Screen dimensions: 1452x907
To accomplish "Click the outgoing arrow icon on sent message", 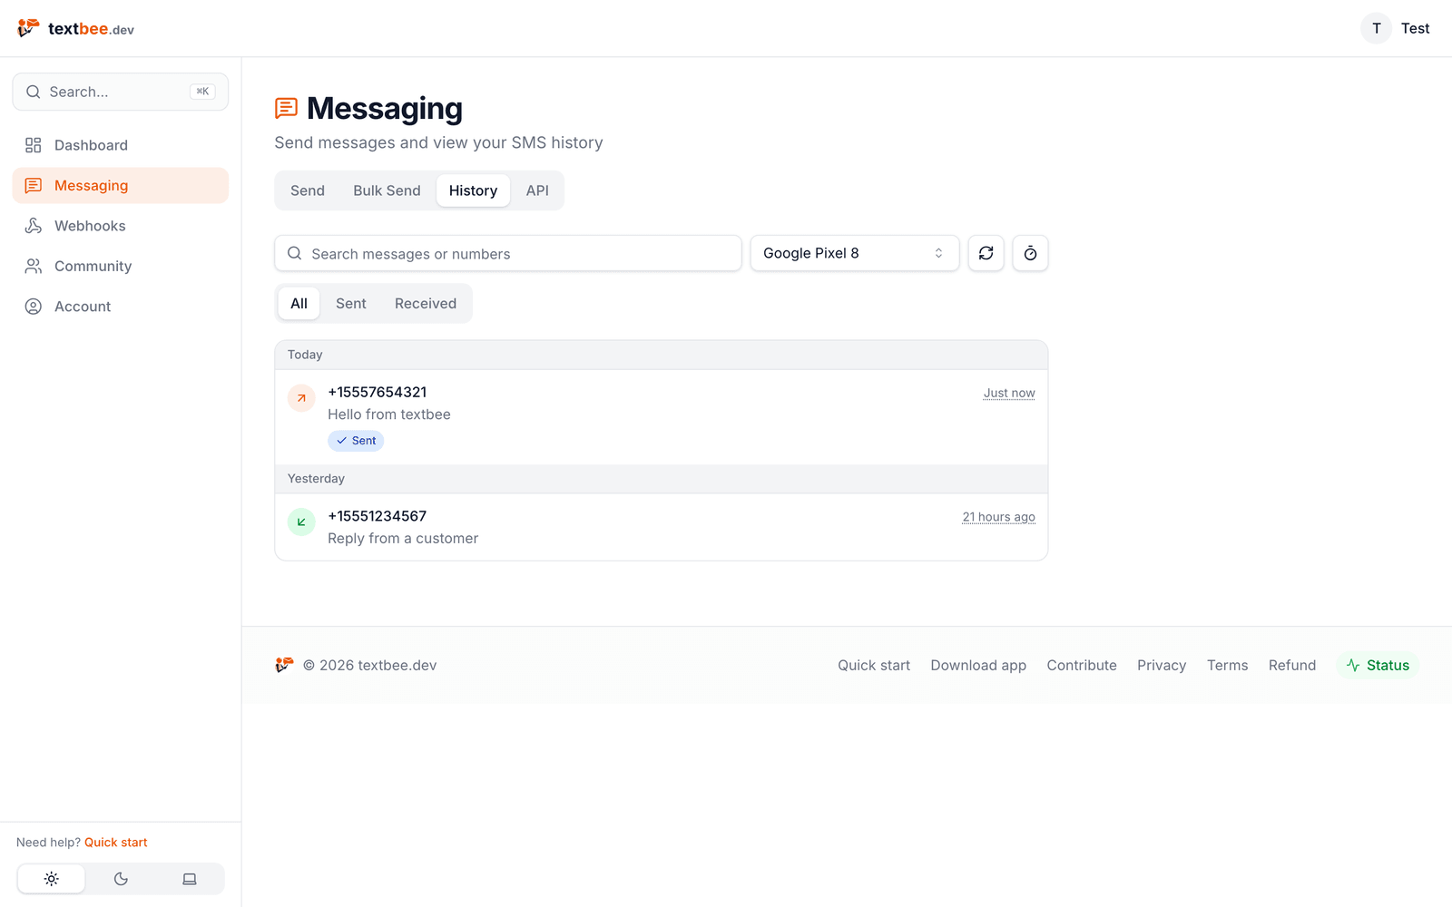I will coord(301,398).
